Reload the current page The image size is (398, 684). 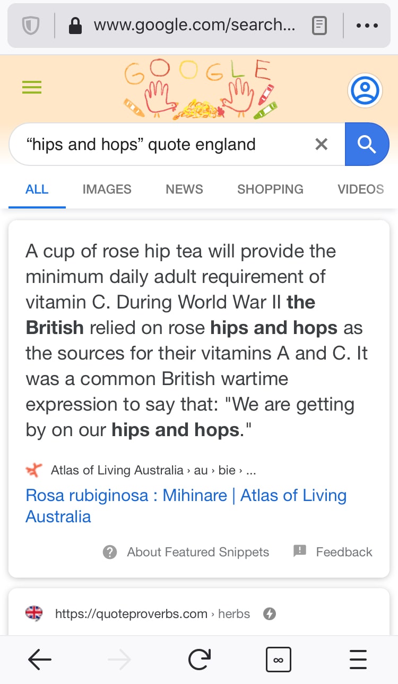(199, 660)
